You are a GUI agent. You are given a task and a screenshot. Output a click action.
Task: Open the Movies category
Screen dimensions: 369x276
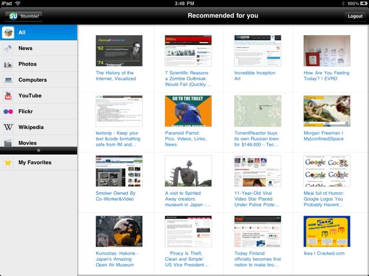39,141
